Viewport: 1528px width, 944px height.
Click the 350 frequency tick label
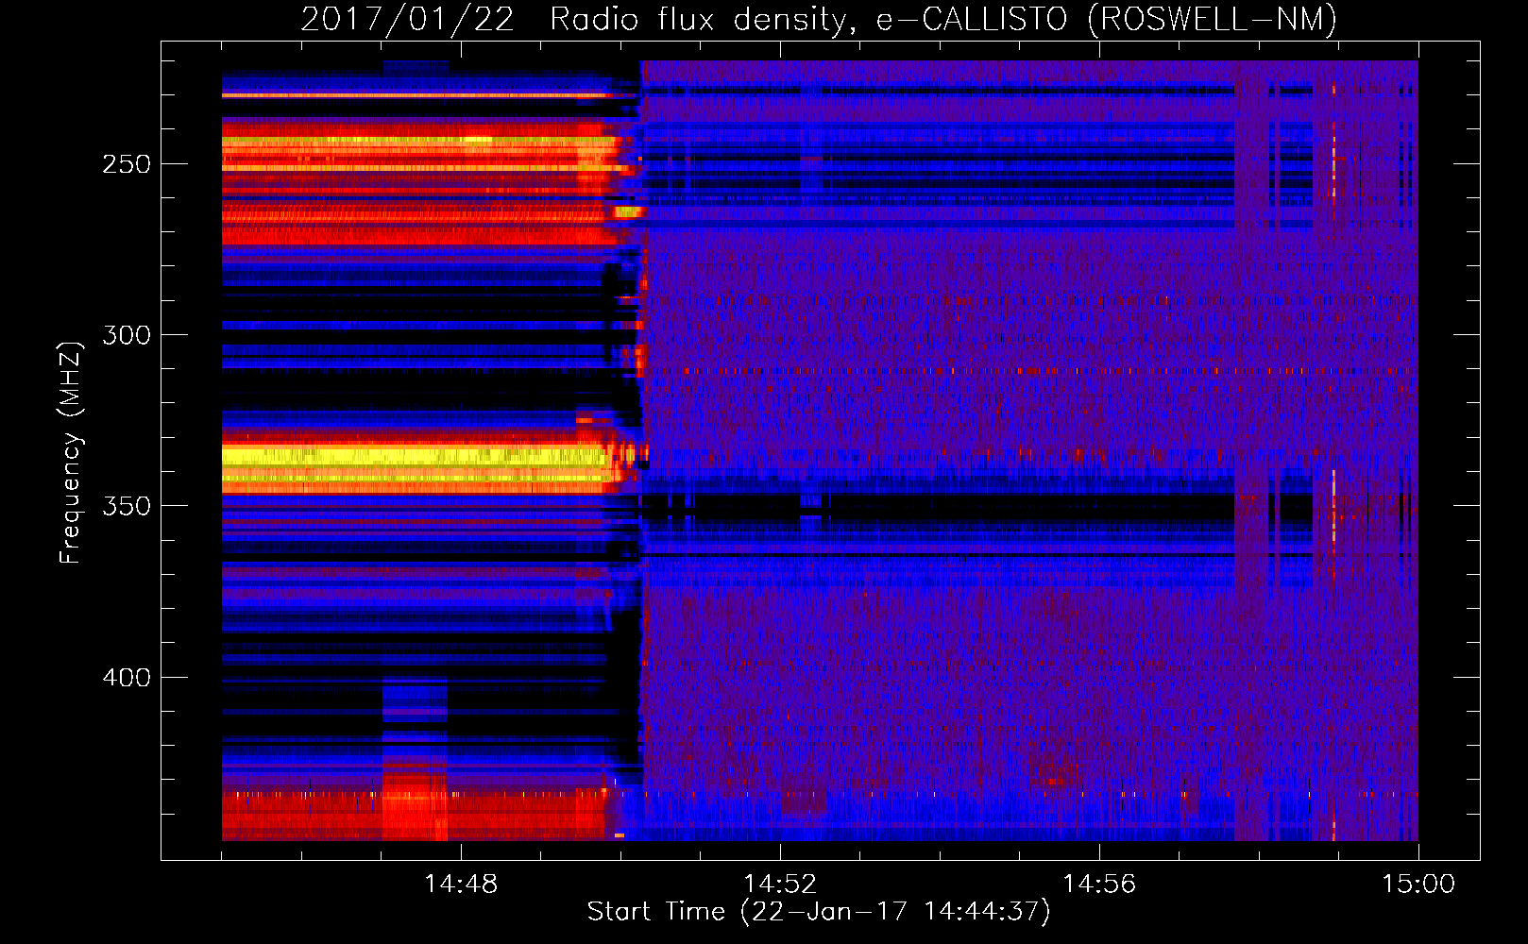point(127,506)
